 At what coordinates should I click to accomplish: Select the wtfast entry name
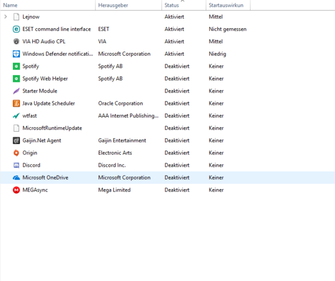pyautogui.click(x=29, y=115)
